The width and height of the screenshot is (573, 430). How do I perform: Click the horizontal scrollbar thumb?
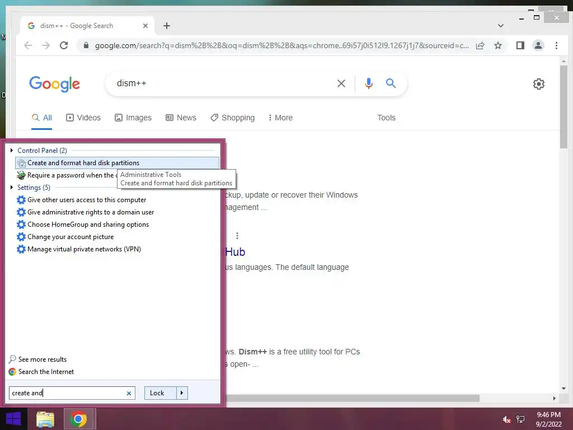point(353,398)
